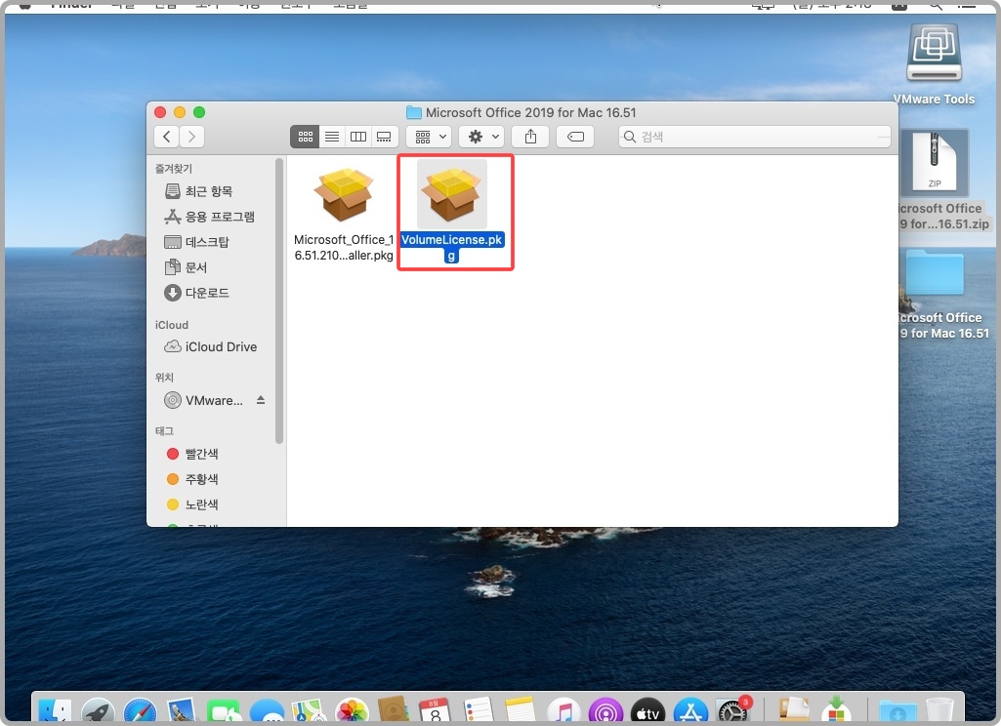Open 데스크탑 in the sidebar
The width and height of the screenshot is (1001, 726).
pos(196,242)
